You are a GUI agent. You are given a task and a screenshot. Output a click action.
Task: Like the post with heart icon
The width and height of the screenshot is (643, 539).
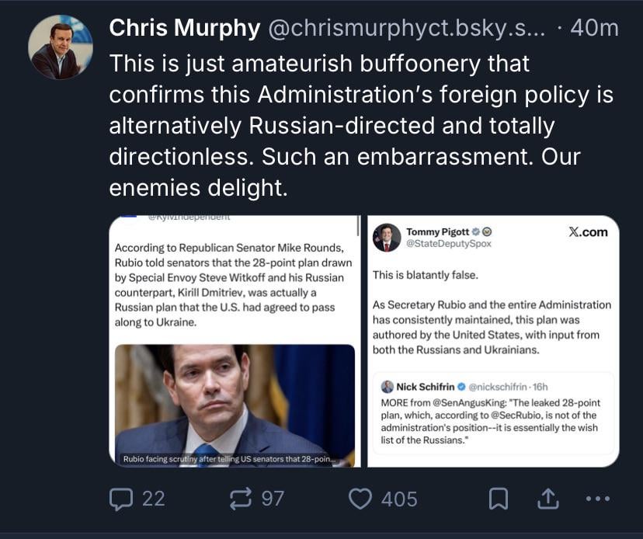(x=360, y=498)
